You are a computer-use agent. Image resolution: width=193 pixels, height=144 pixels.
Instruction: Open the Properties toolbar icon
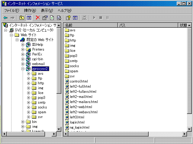(45, 18)
